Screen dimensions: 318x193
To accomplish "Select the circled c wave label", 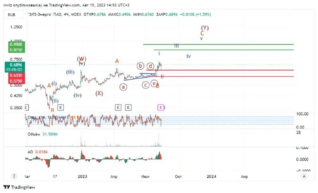I will click(145, 85).
